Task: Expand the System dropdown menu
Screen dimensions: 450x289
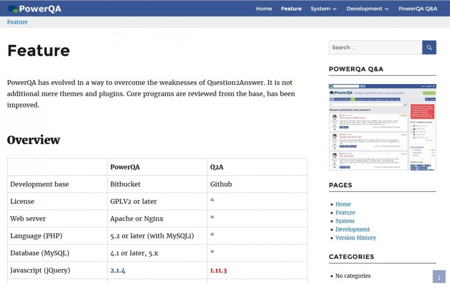Action: (x=323, y=9)
